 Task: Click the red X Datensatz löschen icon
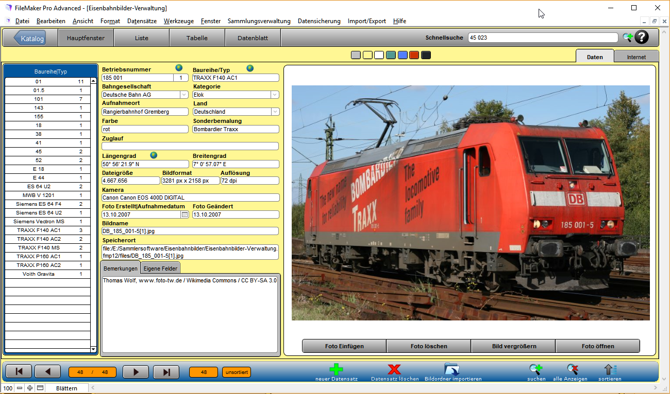pyautogui.click(x=394, y=369)
